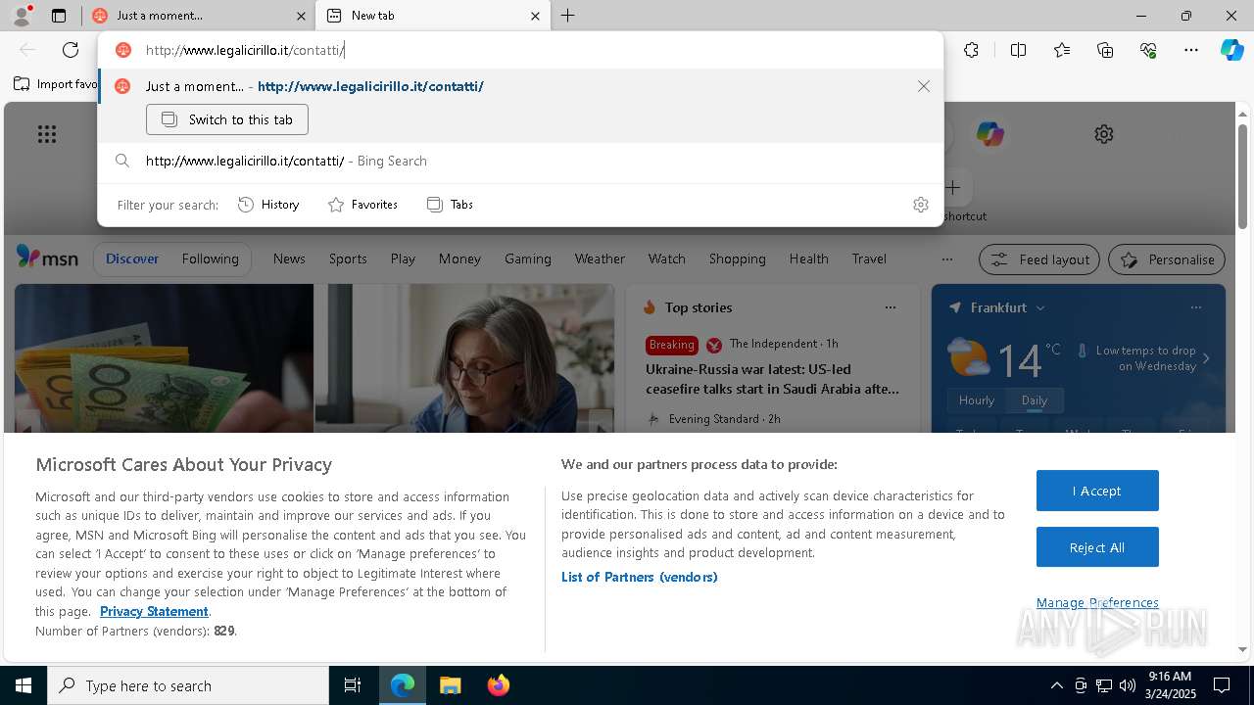Viewport: 1254px width, 705px height.
Task: Open the Discover feed tab
Action: (132, 258)
